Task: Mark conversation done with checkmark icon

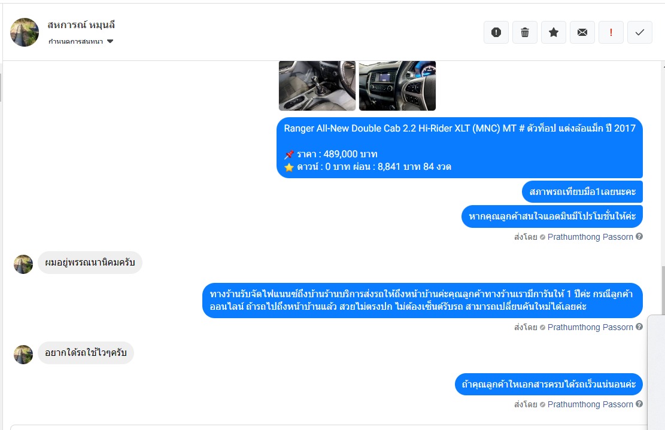Action: point(639,32)
